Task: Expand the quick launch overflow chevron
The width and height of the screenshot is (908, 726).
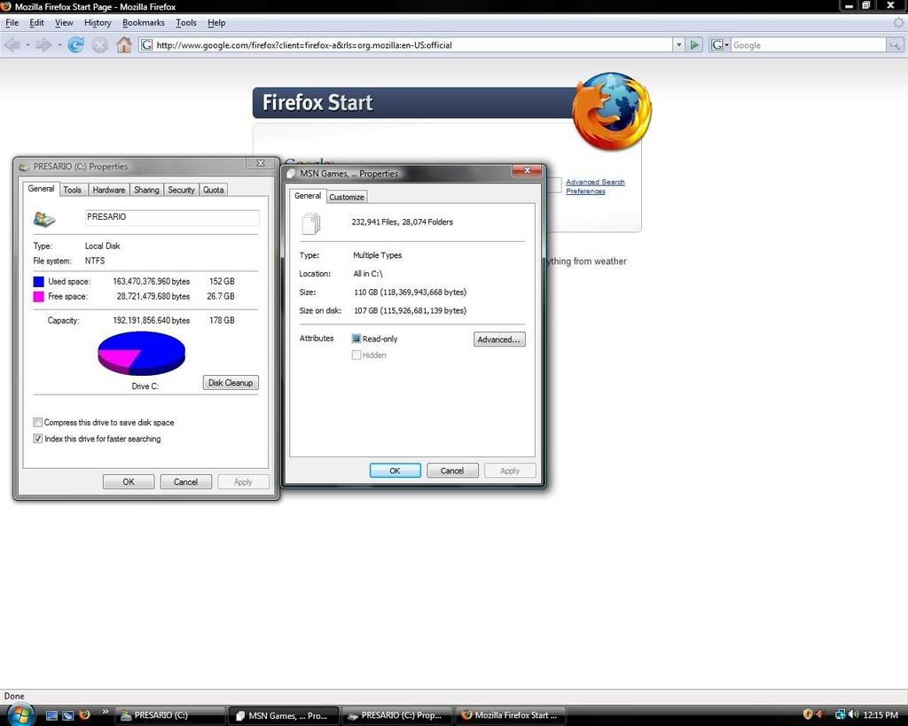Action: tap(105, 712)
